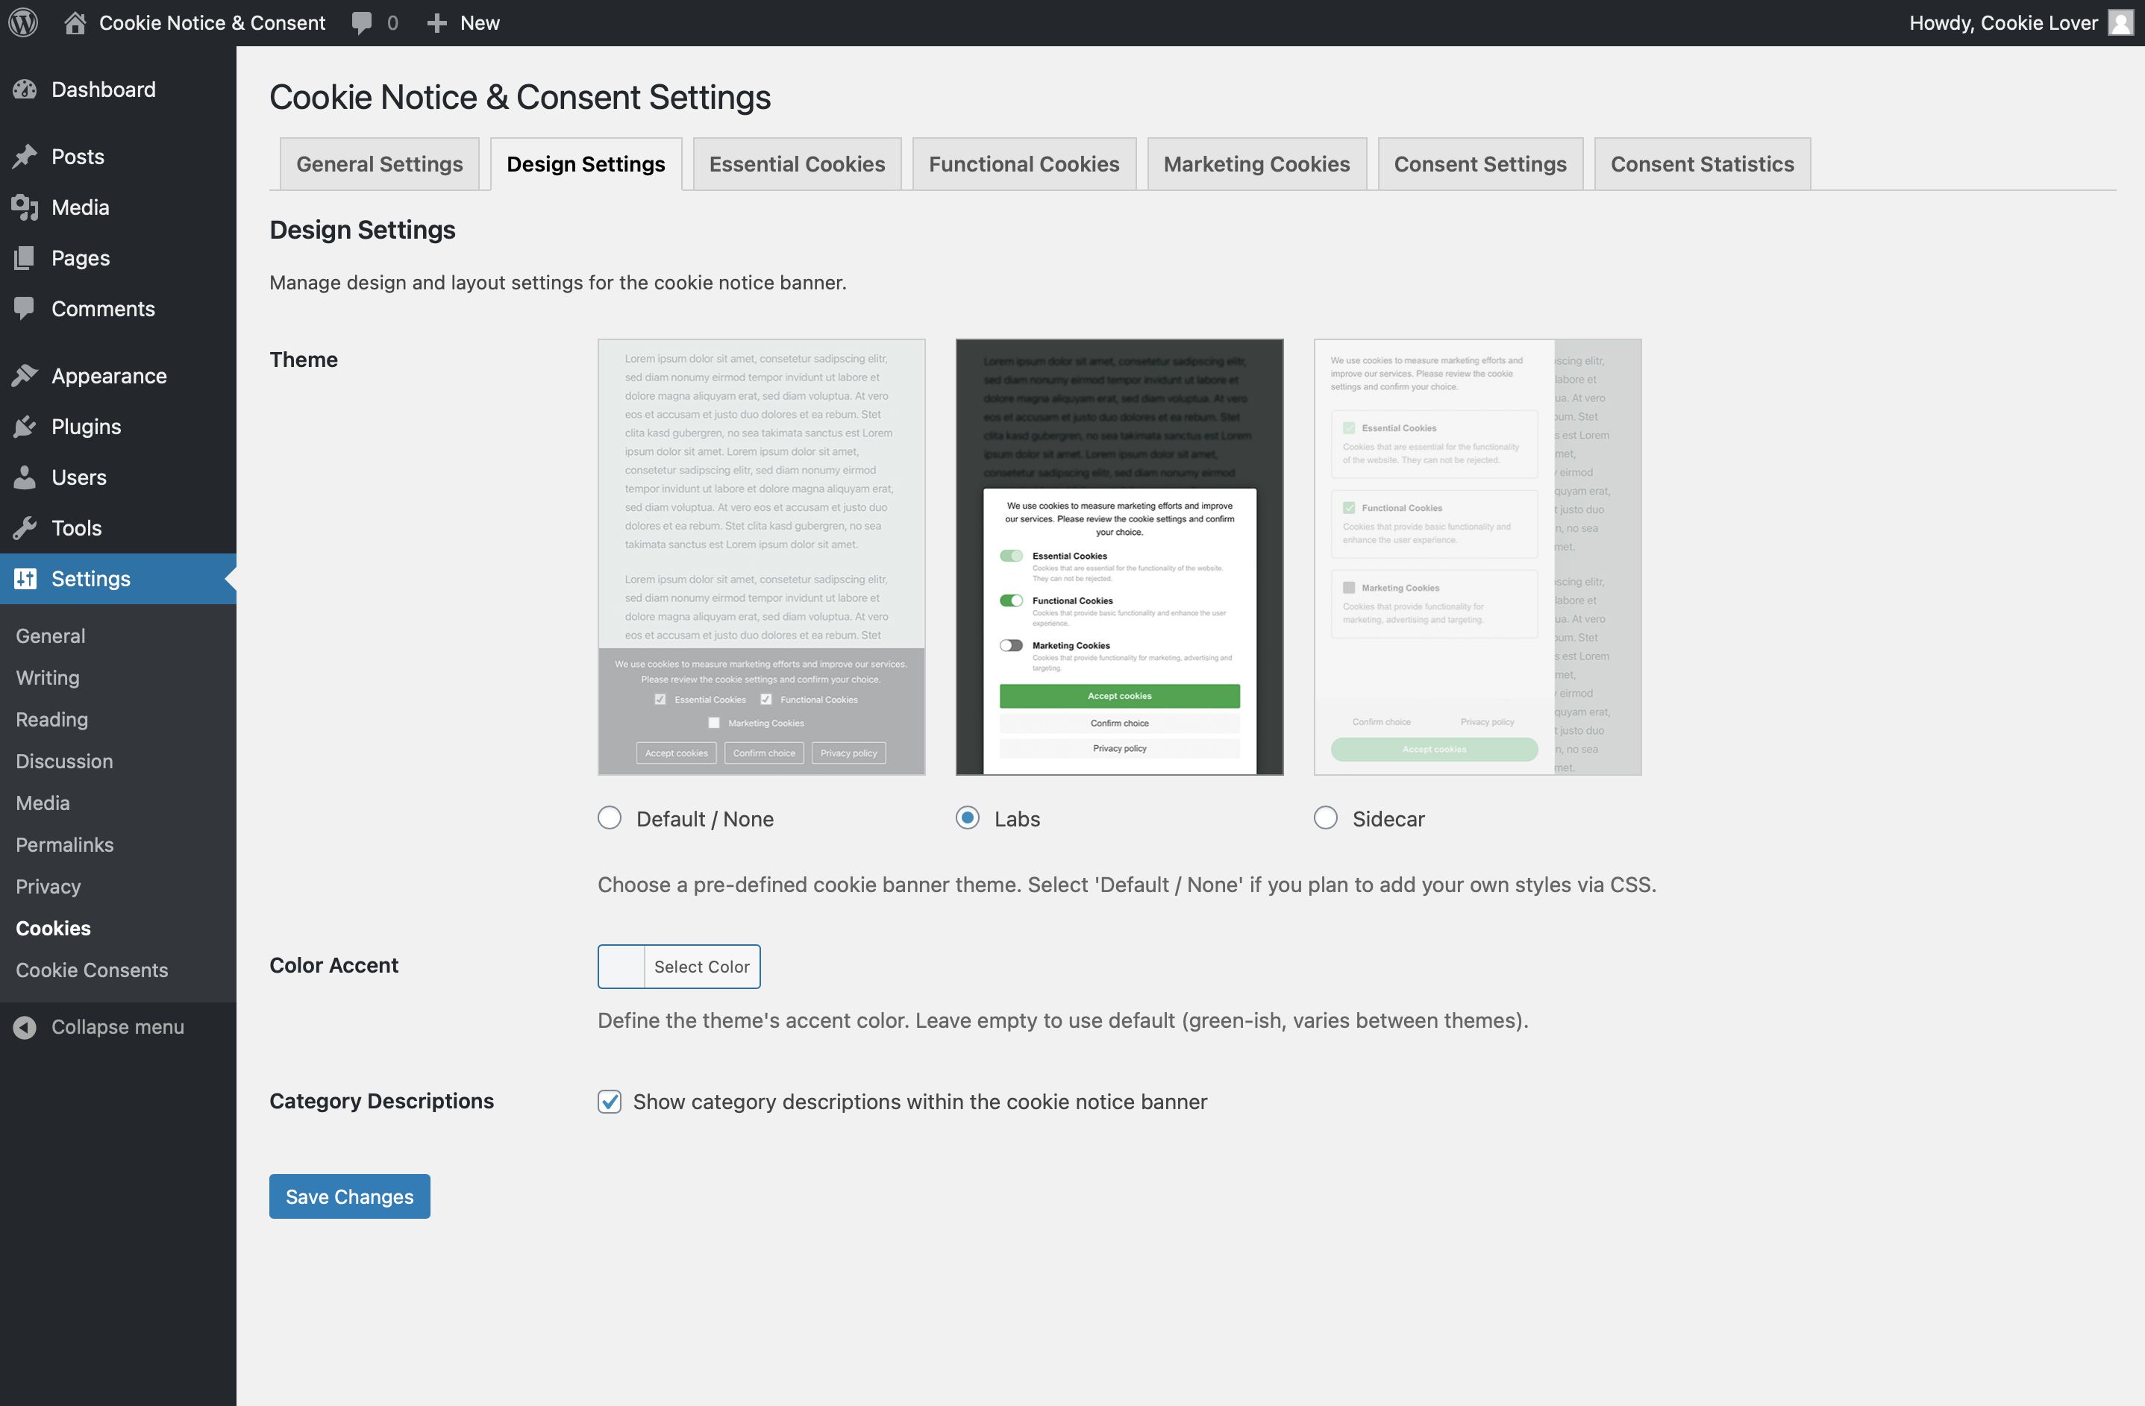The image size is (2145, 1406).
Task: Open the Consent Settings tab
Action: [x=1480, y=164]
